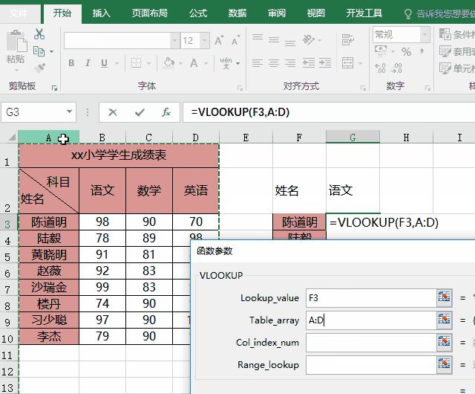Open the phonetic guide dropdown arrow
This screenshot has height=394, width=475.
pyautogui.click(x=237, y=63)
